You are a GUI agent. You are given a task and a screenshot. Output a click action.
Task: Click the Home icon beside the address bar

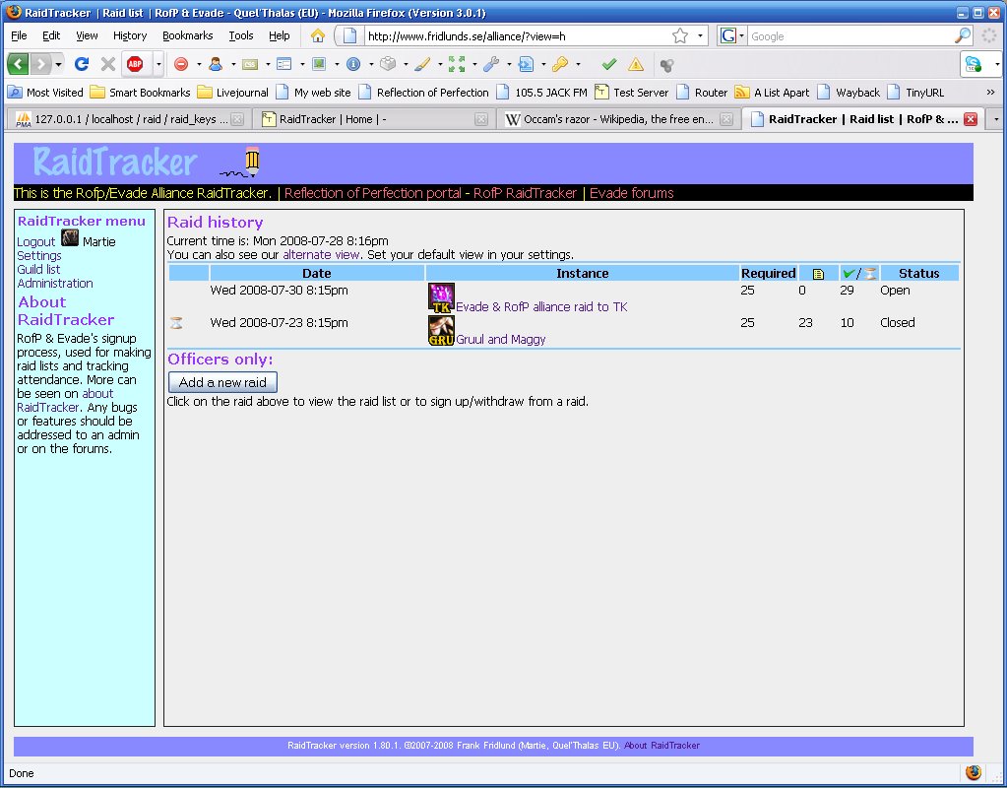click(318, 35)
